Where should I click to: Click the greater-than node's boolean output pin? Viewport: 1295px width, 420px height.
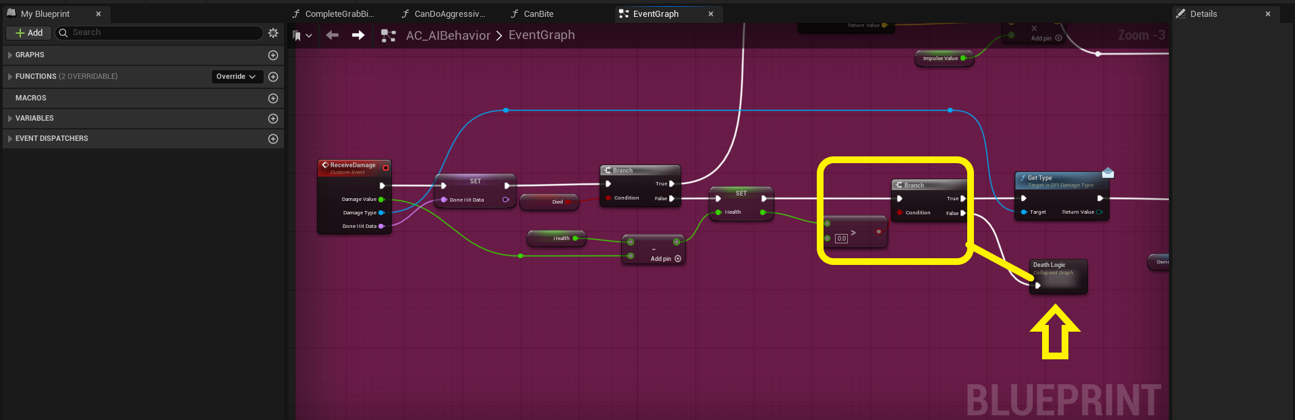[878, 232]
